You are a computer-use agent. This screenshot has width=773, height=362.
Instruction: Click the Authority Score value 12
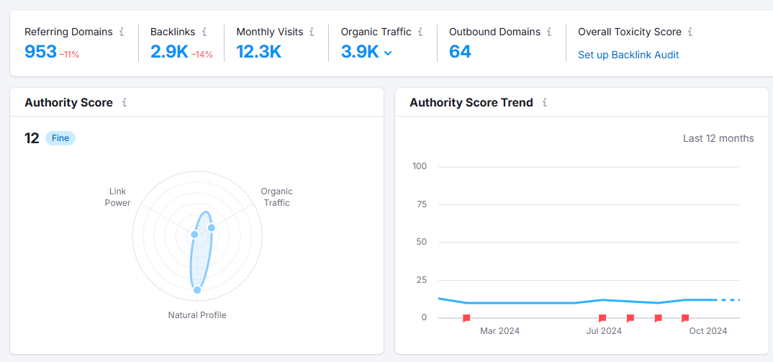tap(32, 138)
